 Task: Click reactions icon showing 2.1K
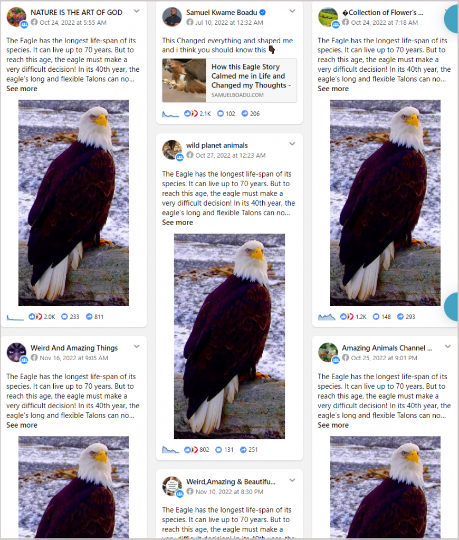tap(191, 114)
